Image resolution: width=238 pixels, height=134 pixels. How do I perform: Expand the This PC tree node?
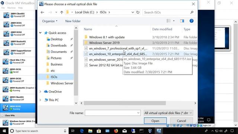(40, 100)
